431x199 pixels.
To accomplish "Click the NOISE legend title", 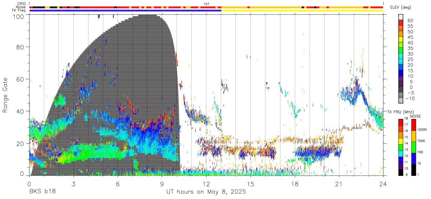I will [416, 116].
